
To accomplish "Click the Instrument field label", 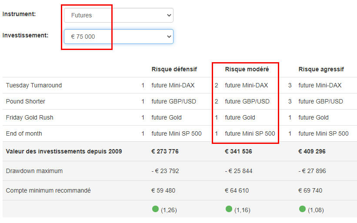I will tap(19, 14).
